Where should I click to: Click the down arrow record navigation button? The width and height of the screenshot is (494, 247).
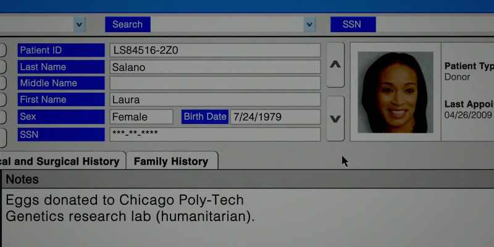(x=335, y=119)
